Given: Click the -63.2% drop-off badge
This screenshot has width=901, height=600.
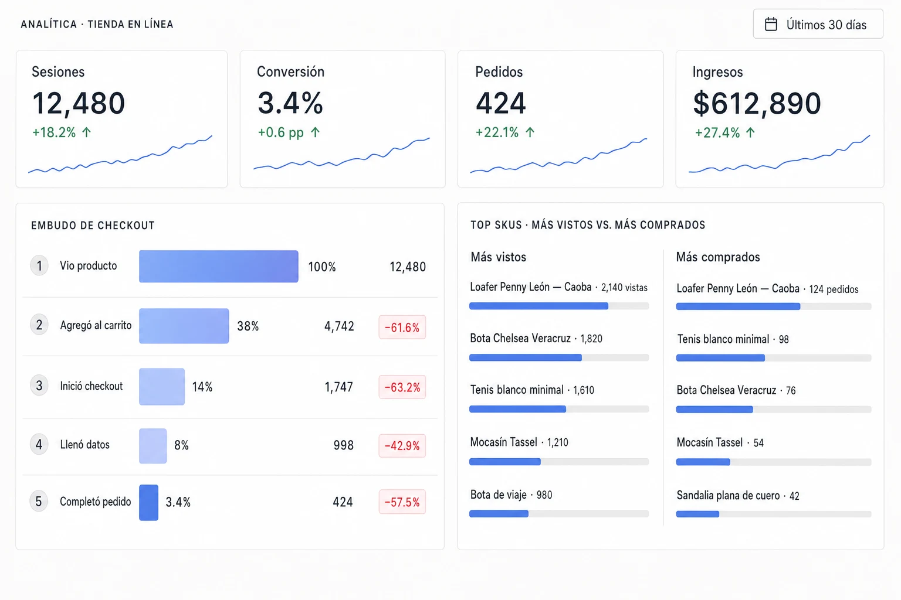Looking at the screenshot, I should tap(402, 387).
